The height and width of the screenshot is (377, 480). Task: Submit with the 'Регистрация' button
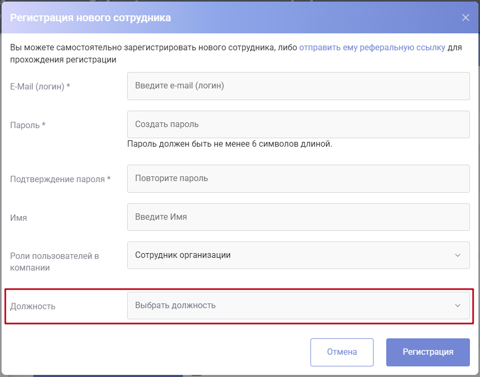tap(428, 352)
